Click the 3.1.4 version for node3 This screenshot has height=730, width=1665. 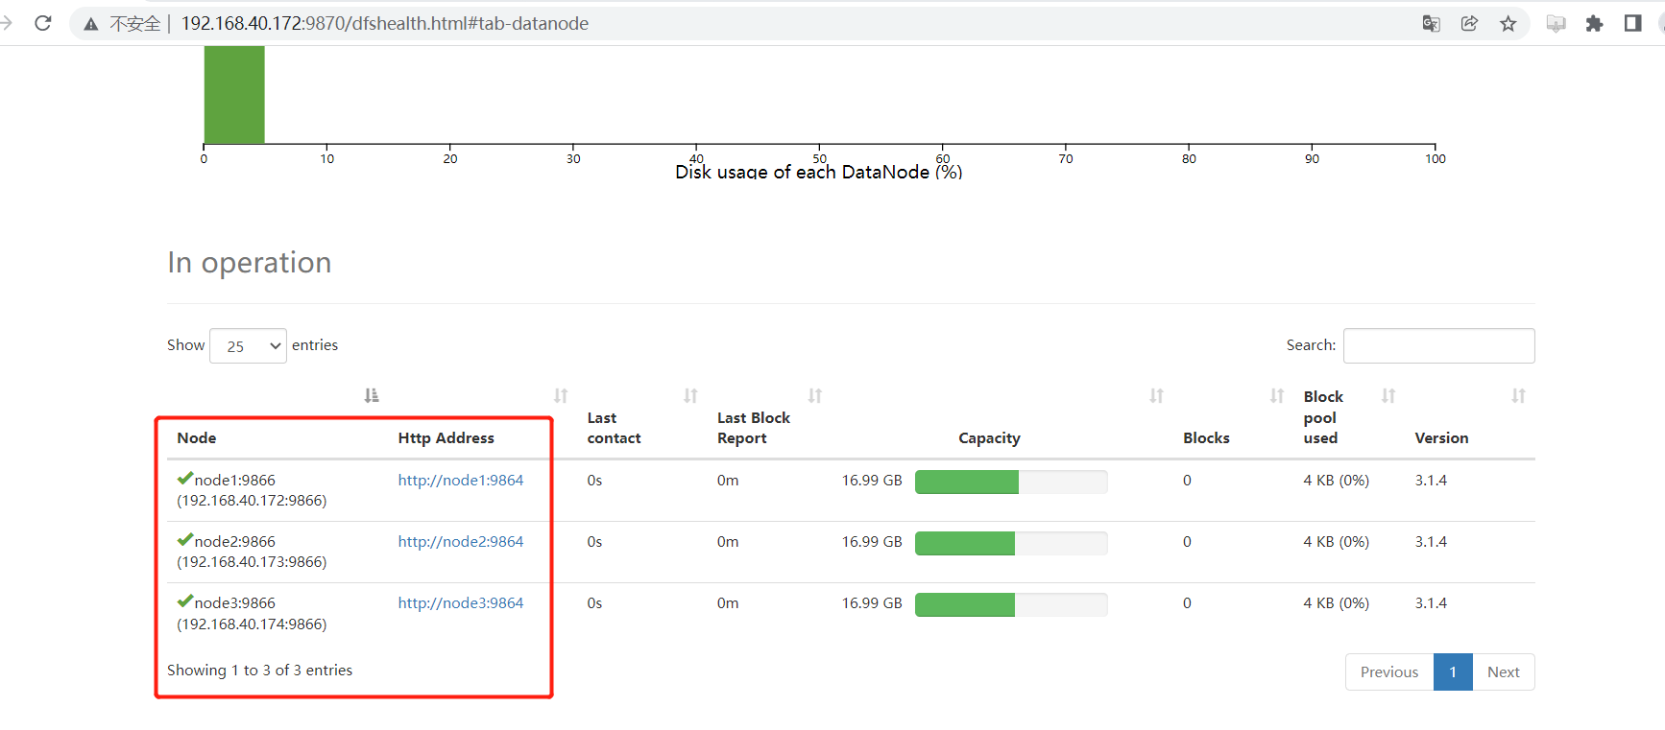[1431, 603]
